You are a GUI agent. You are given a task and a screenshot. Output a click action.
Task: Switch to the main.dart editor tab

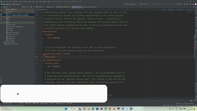click(x=51, y=7)
